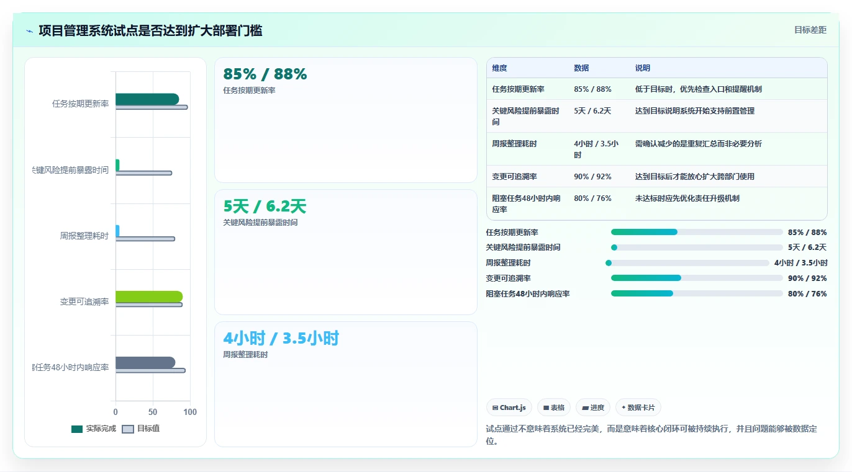This screenshot has width=852, height=472.
Task: Click the 低于目标时，优先检查入口和提醒机制 note
Action: tap(698, 89)
